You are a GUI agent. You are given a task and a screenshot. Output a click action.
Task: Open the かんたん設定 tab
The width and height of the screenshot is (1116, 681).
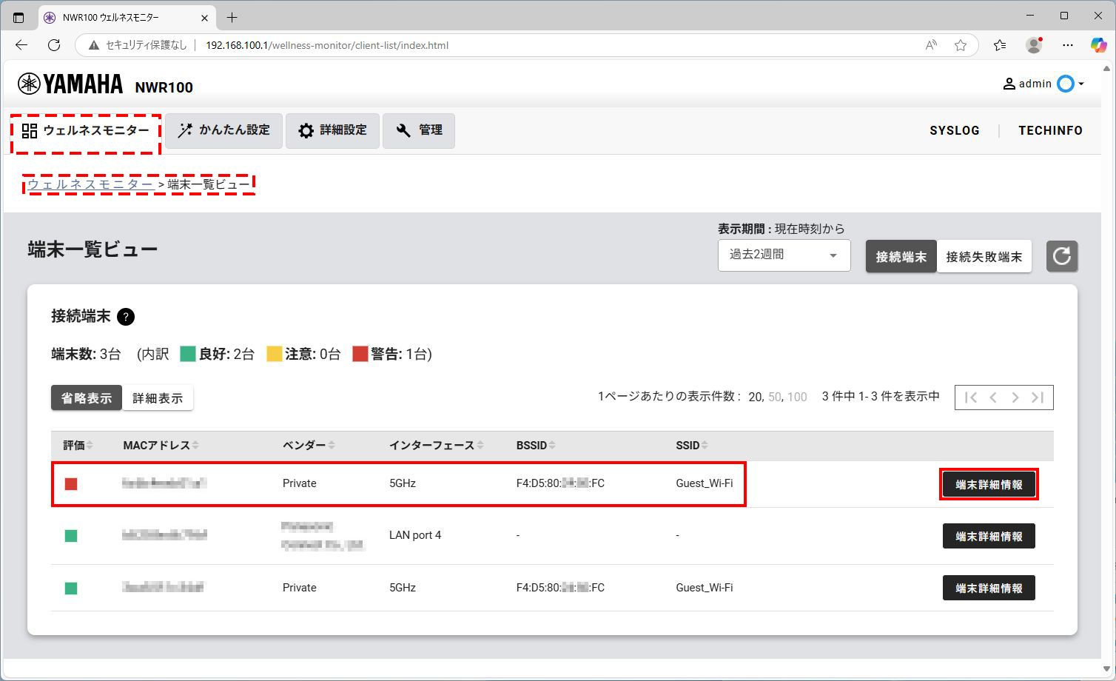pos(223,130)
